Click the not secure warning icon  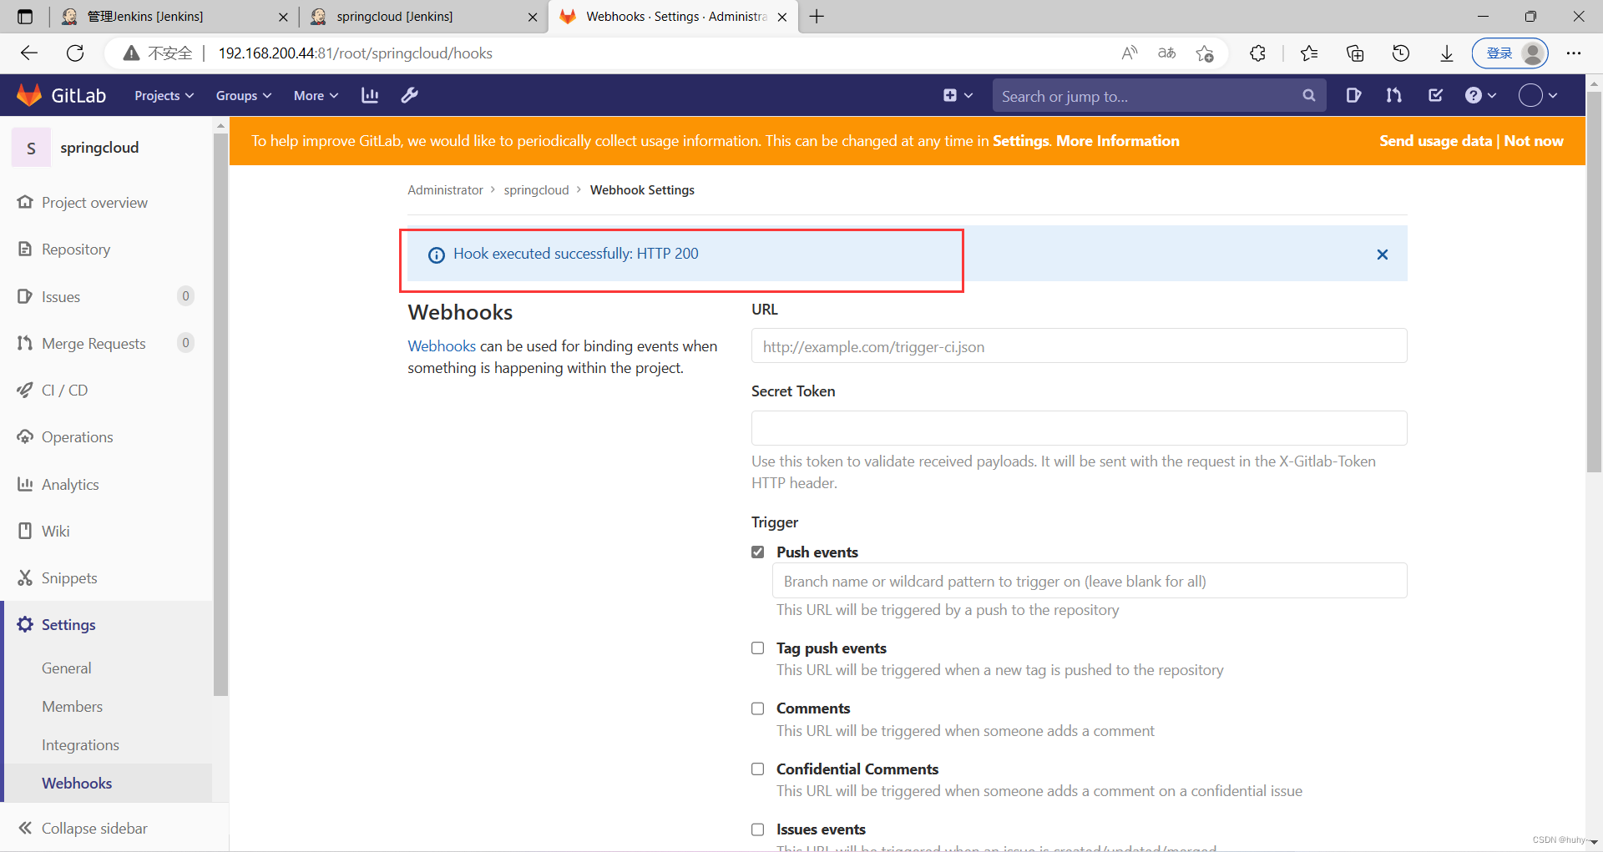click(x=131, y=53)
